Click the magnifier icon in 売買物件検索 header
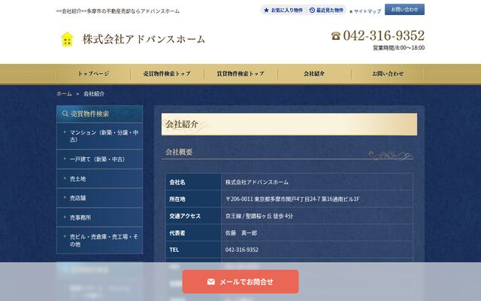This screenshot has width=481, height=301. pos(65,114)
